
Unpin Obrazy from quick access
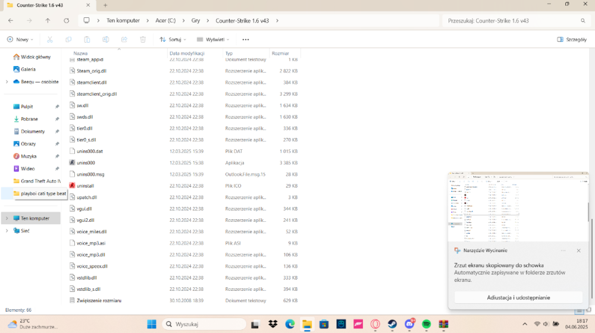(x=57, y=144)
